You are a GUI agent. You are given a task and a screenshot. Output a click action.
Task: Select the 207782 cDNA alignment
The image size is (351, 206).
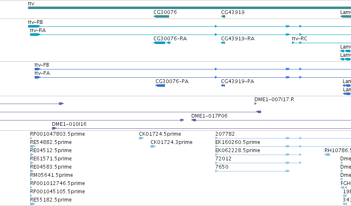click(x=283, y=138)
